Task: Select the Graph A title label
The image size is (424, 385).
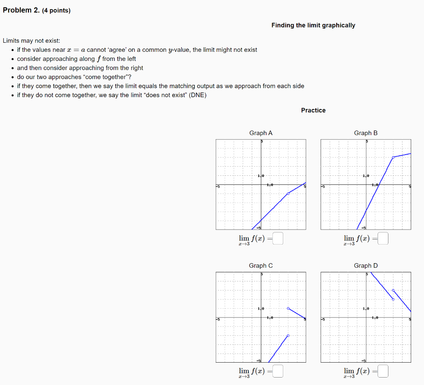Action: 260,133
